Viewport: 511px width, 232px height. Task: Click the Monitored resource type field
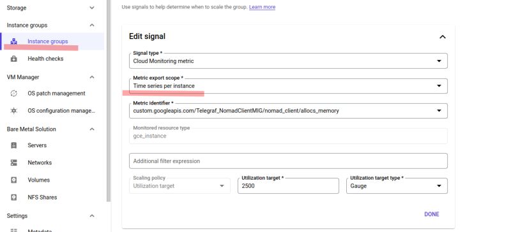point(288,136)
